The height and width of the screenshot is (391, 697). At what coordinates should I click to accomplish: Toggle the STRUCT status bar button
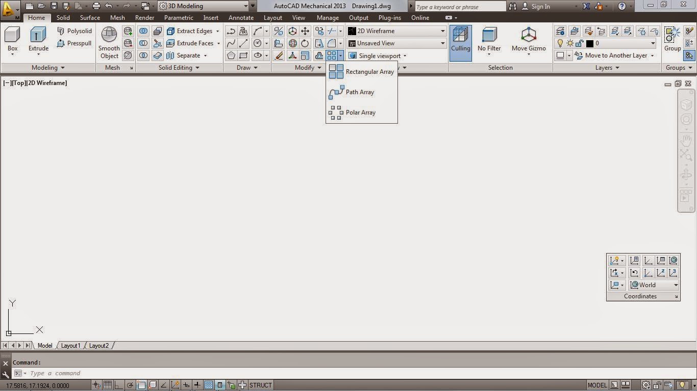(260, 385)
